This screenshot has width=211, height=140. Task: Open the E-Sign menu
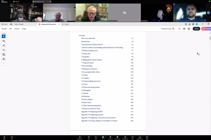click(24, 29)
